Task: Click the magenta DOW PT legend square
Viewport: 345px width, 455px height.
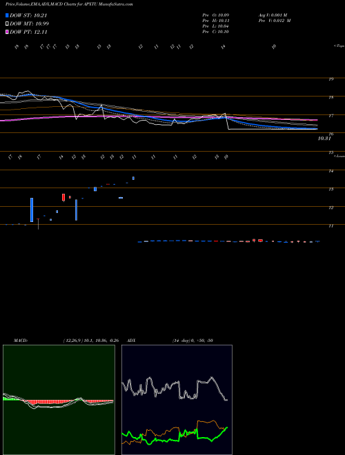Action: pos(8,32)
